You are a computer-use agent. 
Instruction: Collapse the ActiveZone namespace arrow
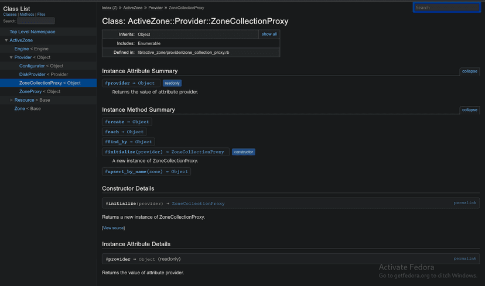tap(6, 40)
